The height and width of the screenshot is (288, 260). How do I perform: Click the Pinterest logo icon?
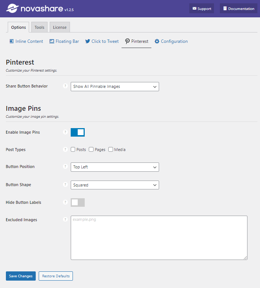tap(127, 41)
